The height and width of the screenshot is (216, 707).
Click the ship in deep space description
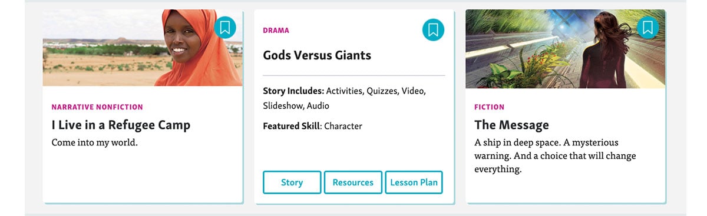point(555,156)
